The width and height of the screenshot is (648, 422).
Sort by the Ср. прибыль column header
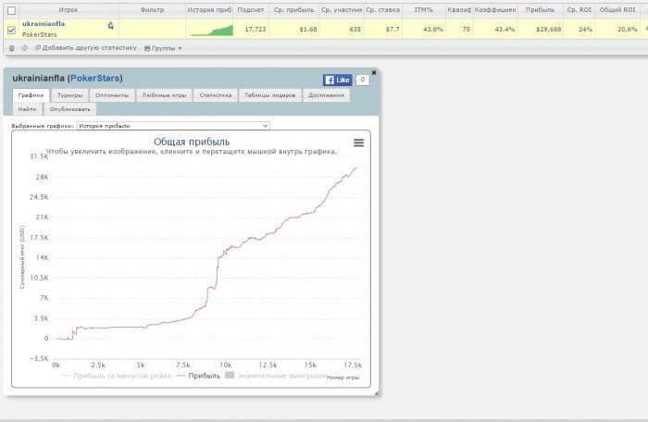293,10
